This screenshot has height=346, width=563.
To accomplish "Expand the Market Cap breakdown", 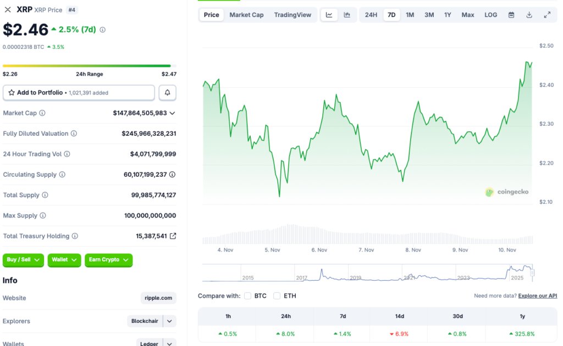I will (x=174, y=113).
